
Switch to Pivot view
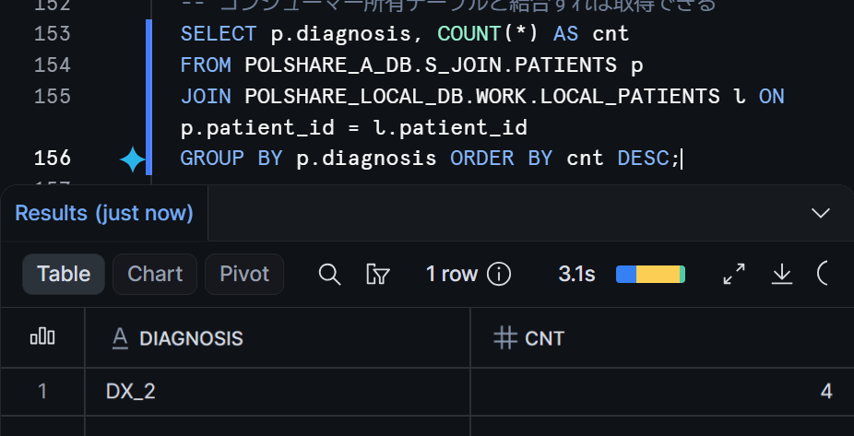click(x=244, y=275)
